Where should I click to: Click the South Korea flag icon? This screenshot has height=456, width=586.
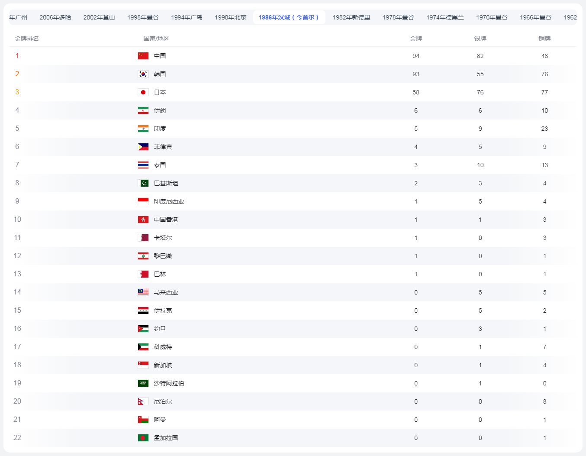[x=143, y=74]
